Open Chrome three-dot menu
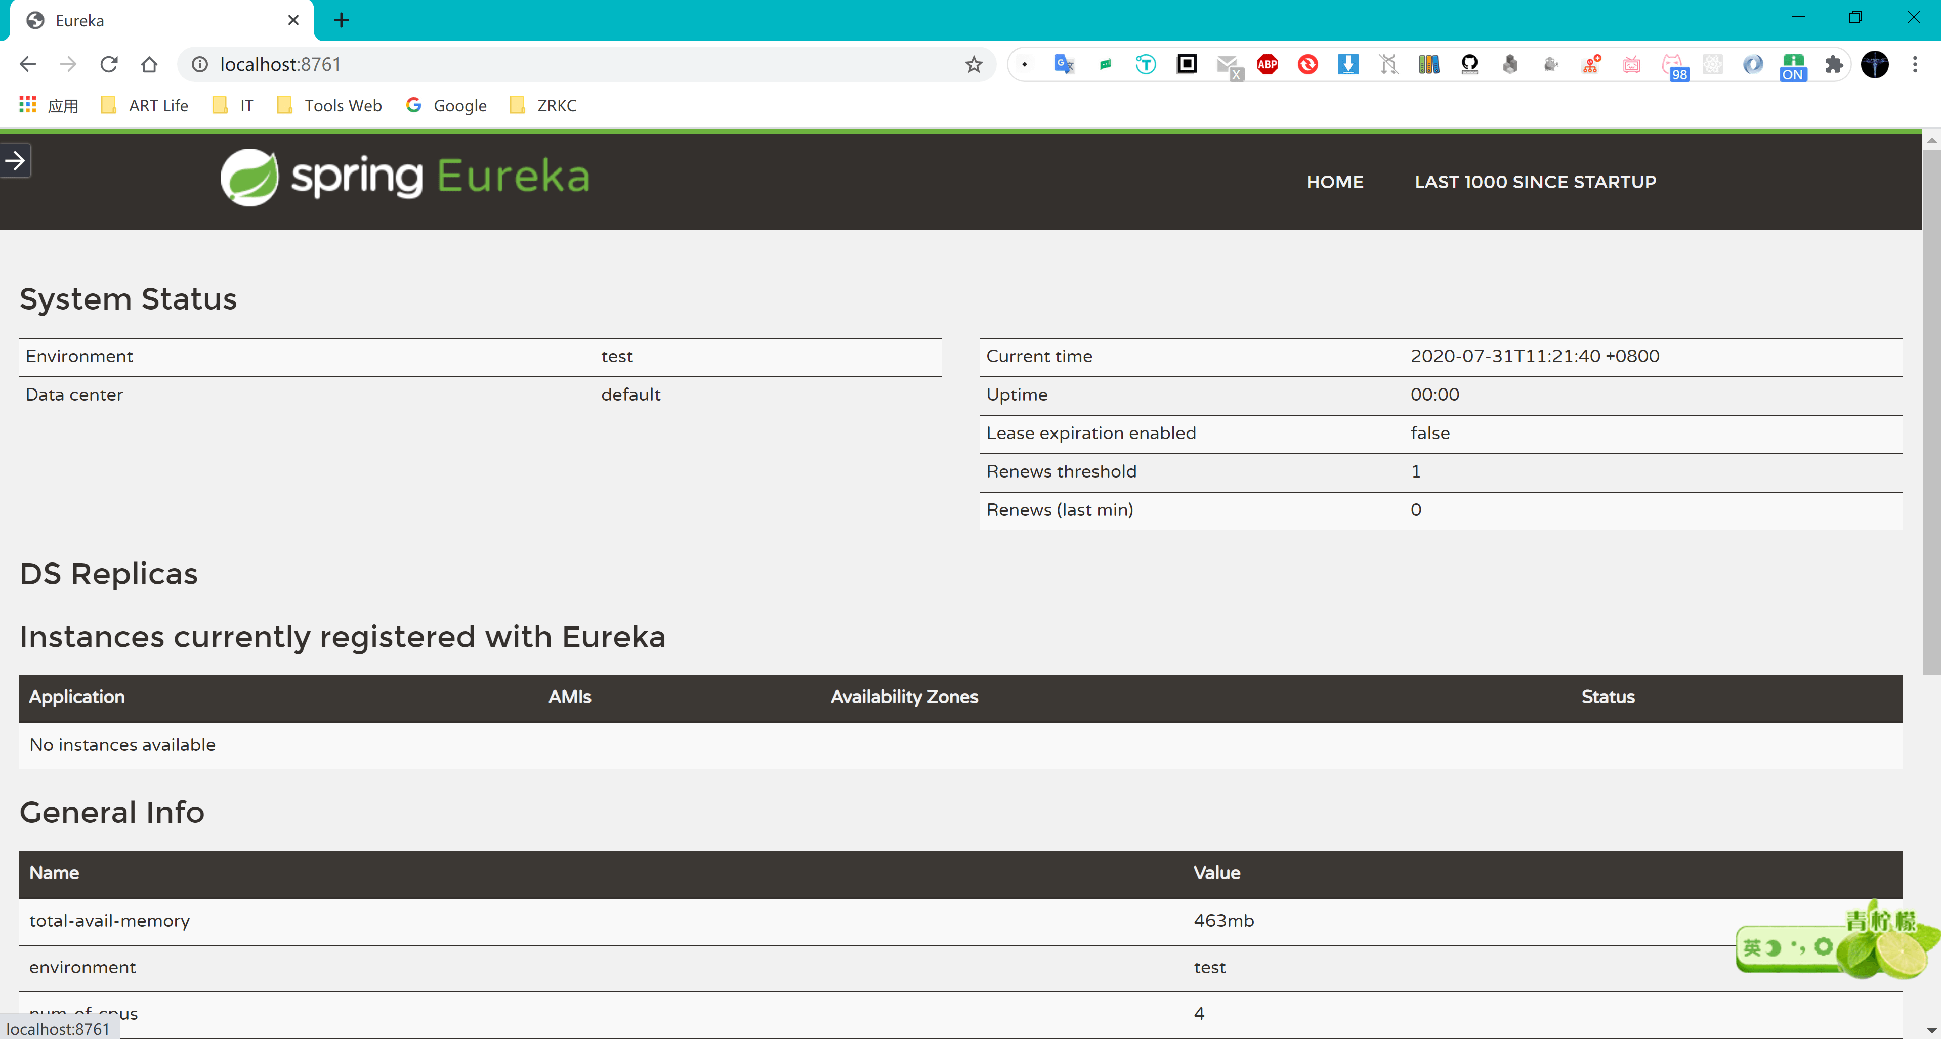Viewport: 1941px width, 1039px height. point(1915,64)
